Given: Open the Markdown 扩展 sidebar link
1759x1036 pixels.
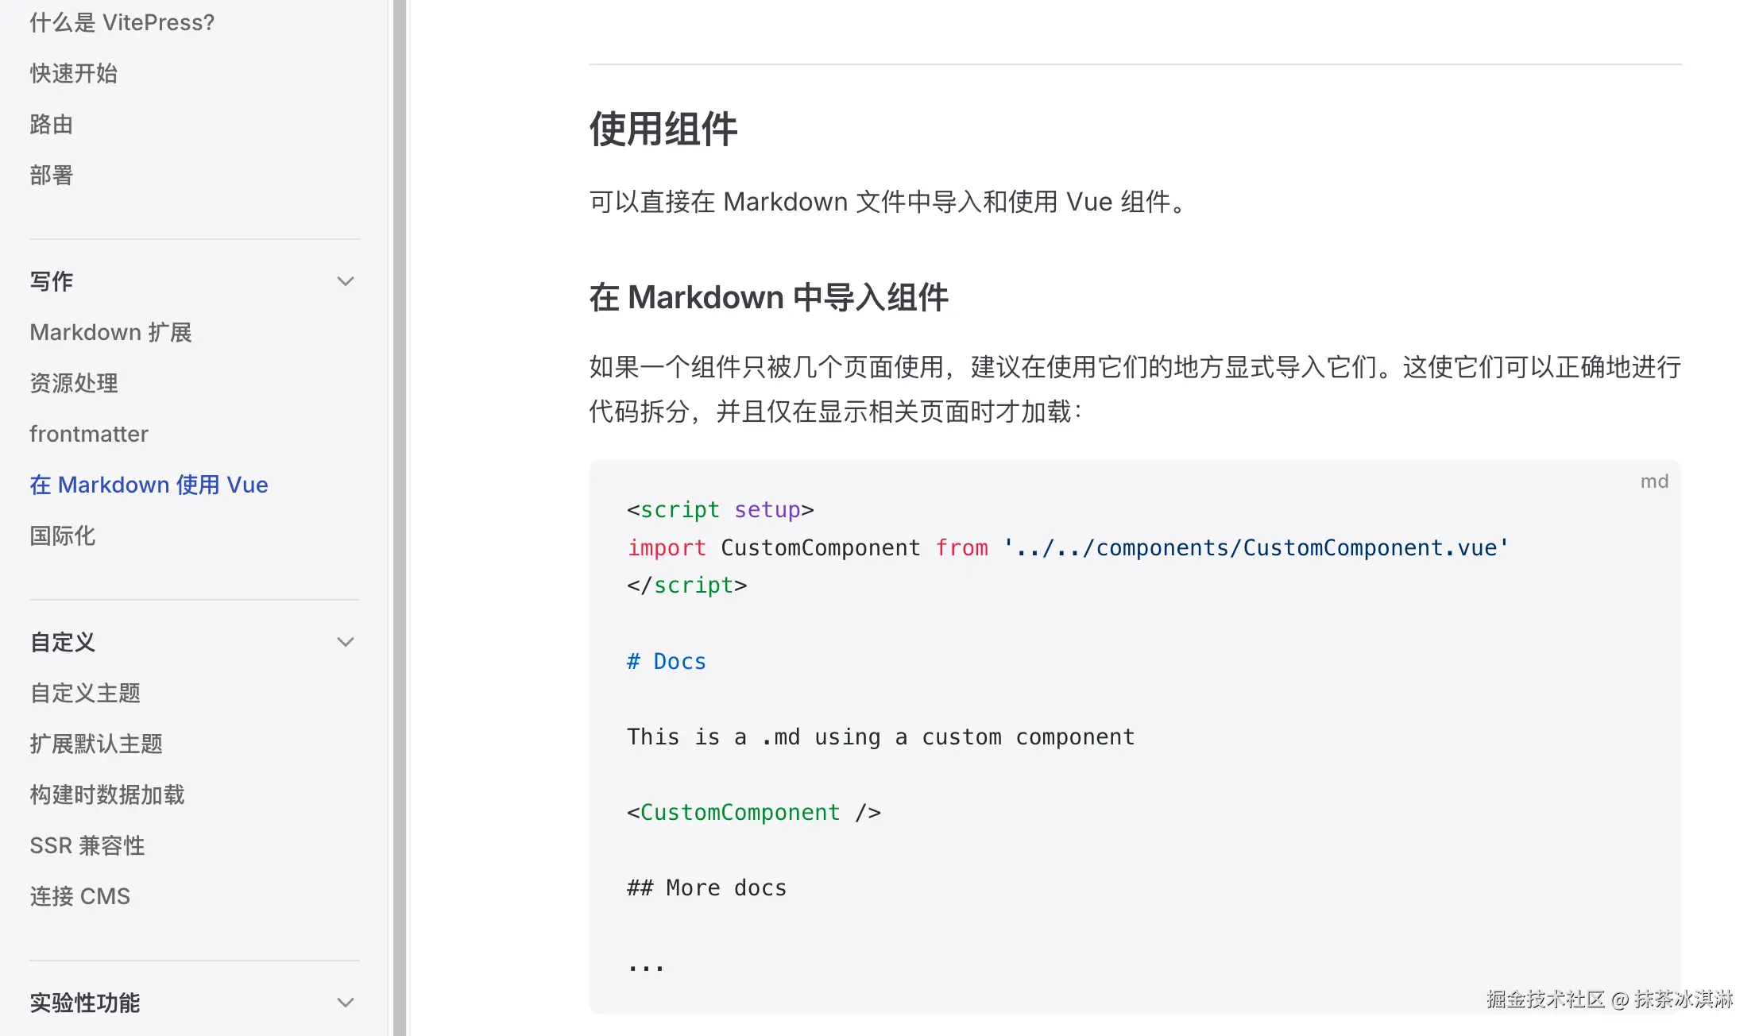Looking at the screenshot, I should [x=110, y=332].
